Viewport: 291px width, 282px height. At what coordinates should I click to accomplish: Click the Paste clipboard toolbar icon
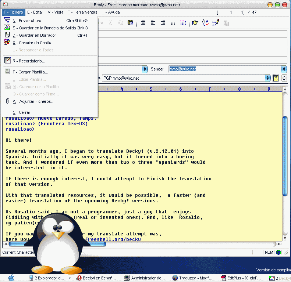130,23
